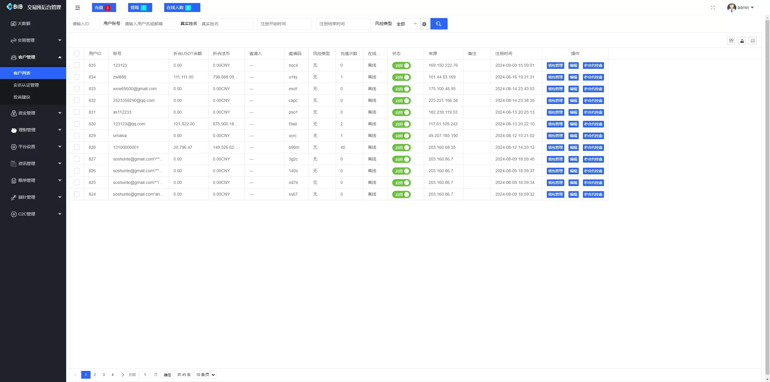The width and height of the screenshot is (770, 382).
Task: Click the fullscreen icon in the header
Action: (713, 8)
